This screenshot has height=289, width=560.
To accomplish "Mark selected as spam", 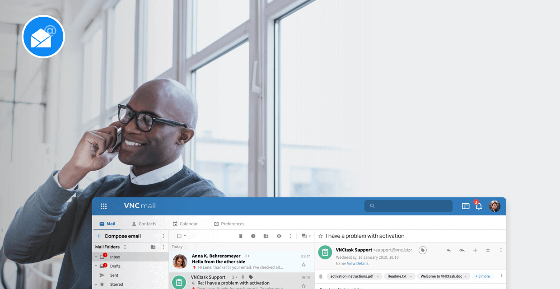I will click(x=253, y=236).
